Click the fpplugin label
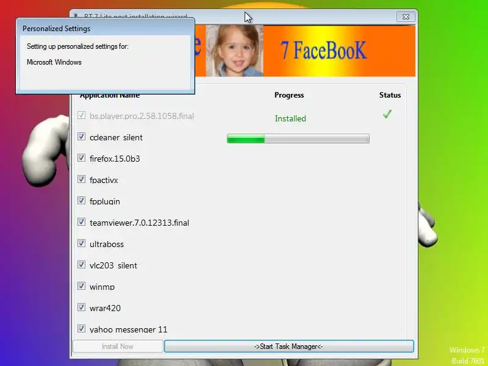The width and height of the screenshot is (488, 366). tap(105, 202)
